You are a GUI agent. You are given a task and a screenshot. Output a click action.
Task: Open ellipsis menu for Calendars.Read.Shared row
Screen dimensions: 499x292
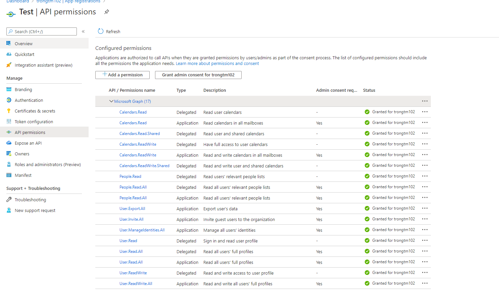pos(425,133)
